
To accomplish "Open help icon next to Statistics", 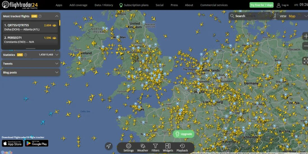I will tap(25, 55).
